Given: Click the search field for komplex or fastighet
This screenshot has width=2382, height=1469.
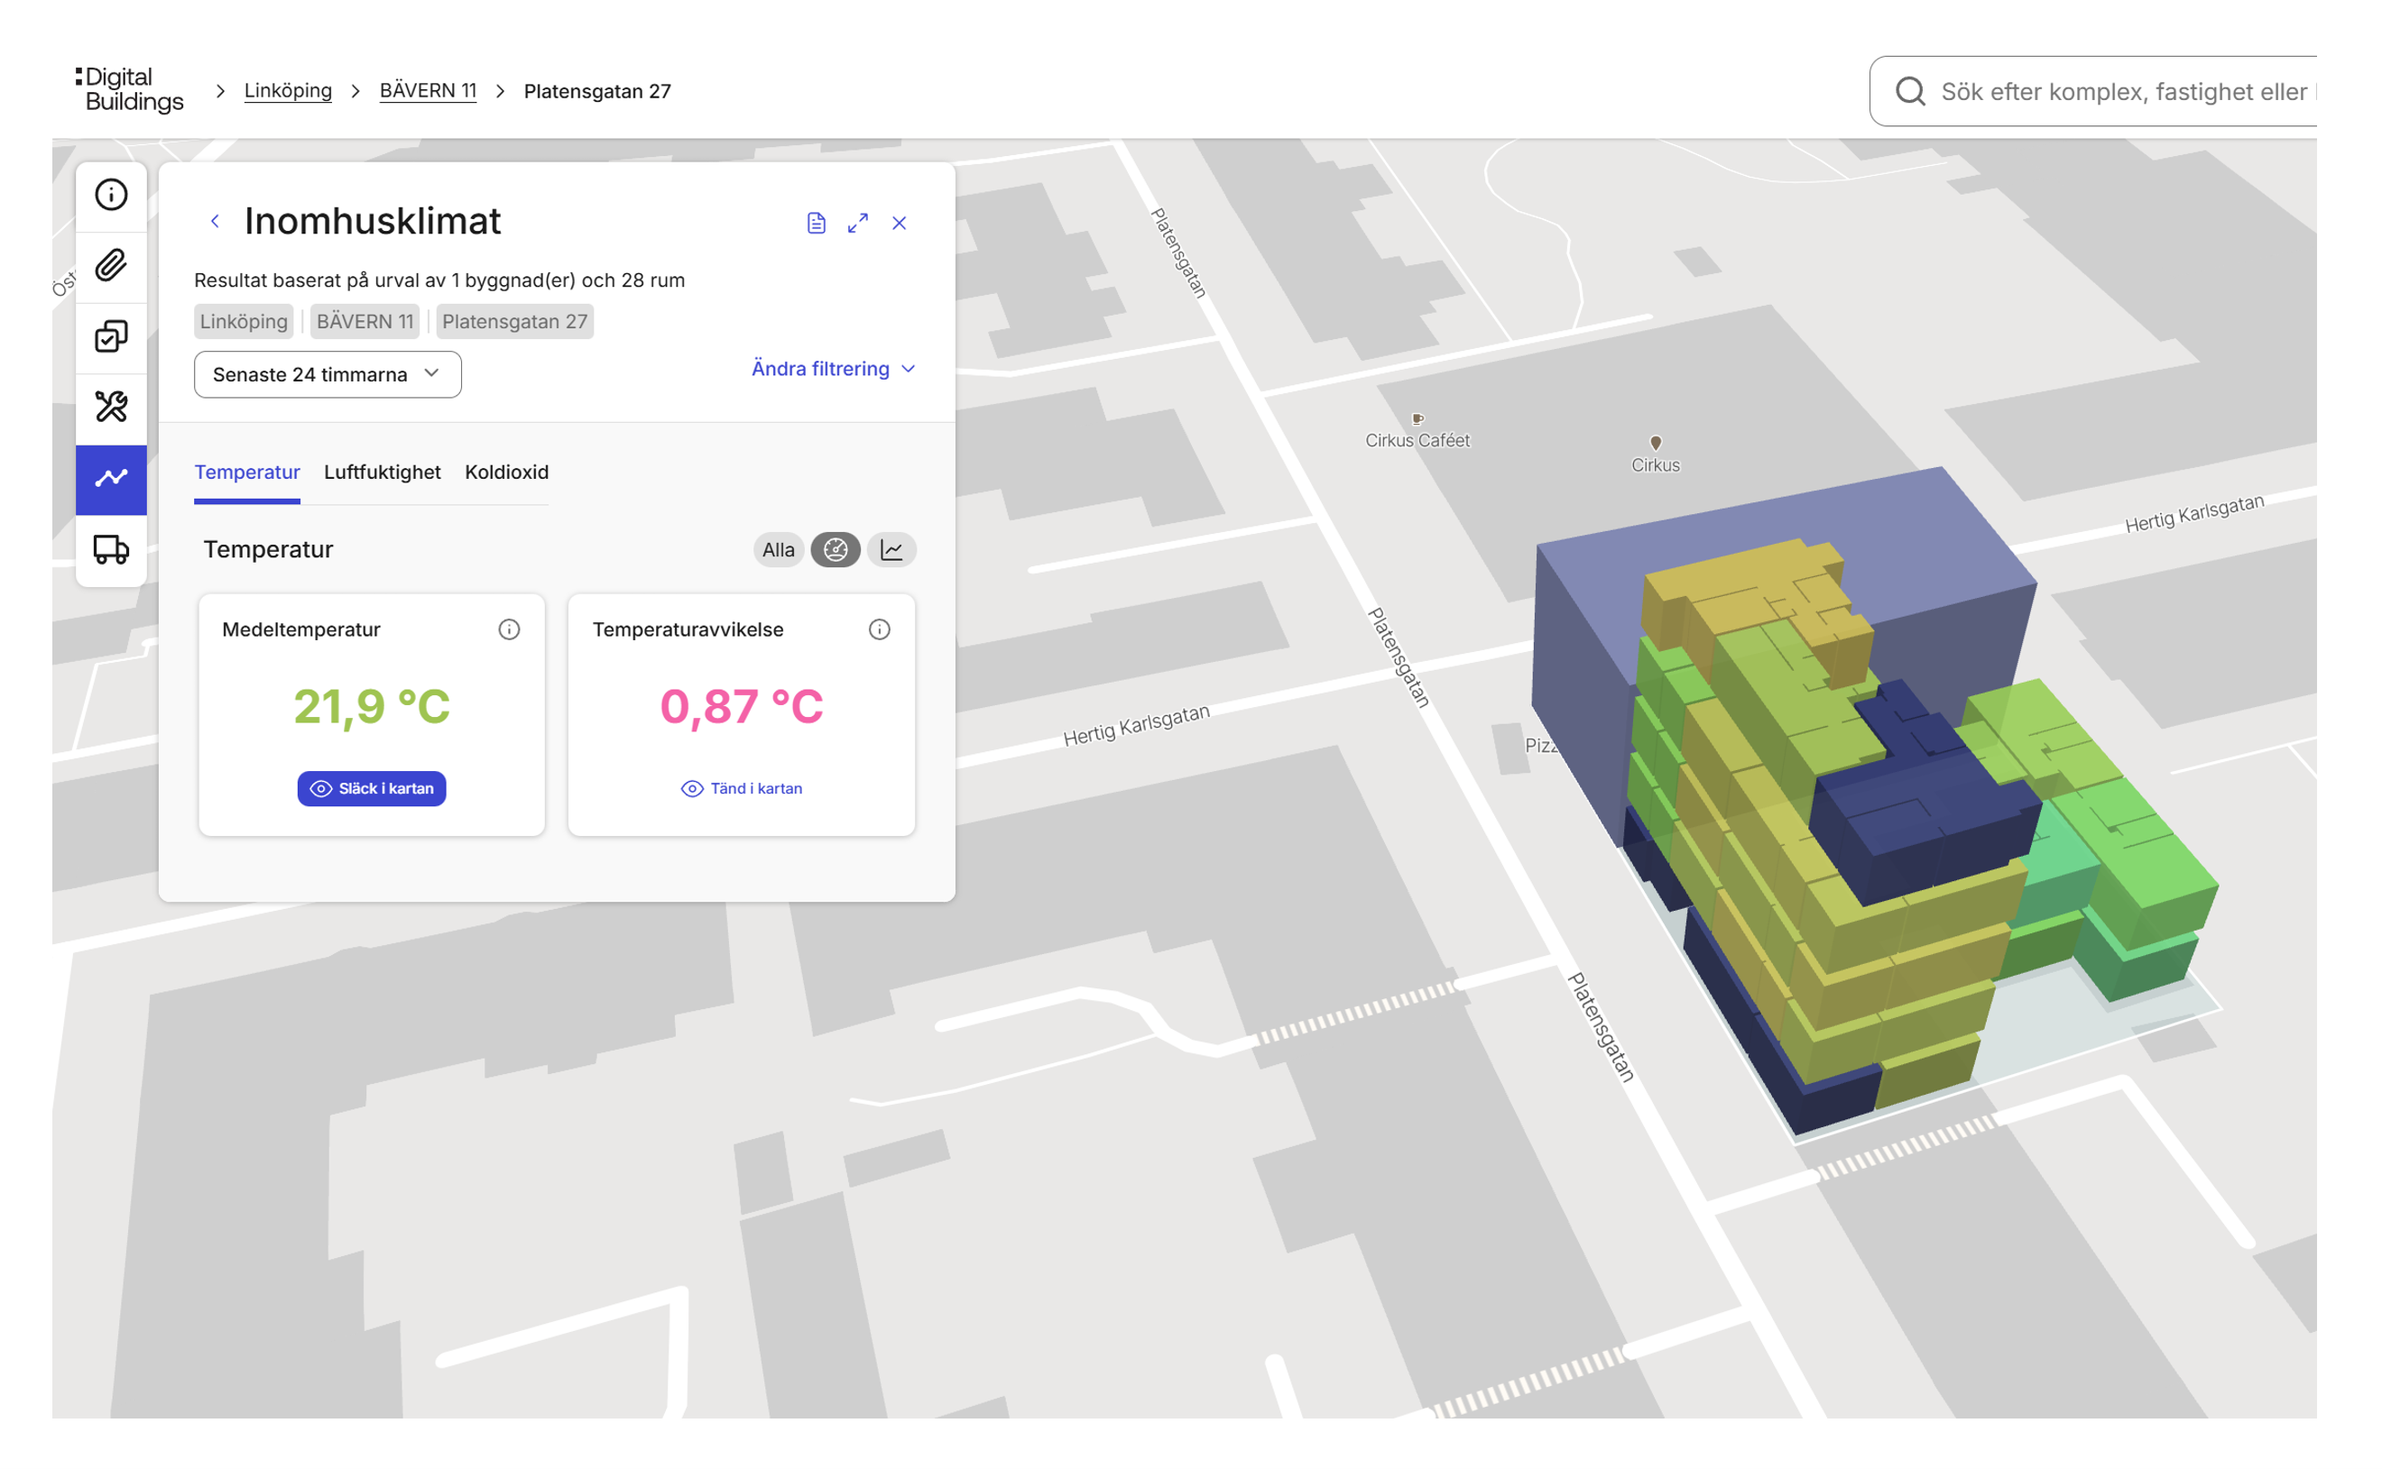Looking at the screenshot, I should [x=2119, y=91].
